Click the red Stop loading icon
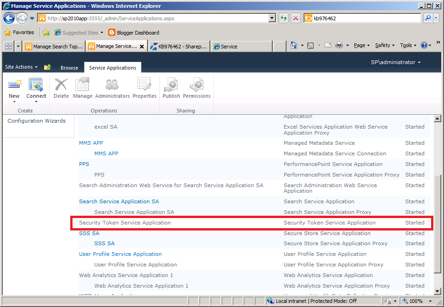 point(296,18)
